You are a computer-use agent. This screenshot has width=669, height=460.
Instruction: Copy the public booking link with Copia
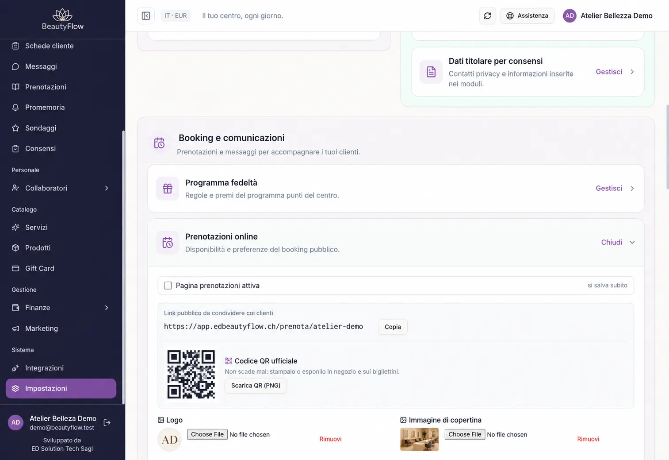point(393,327)
